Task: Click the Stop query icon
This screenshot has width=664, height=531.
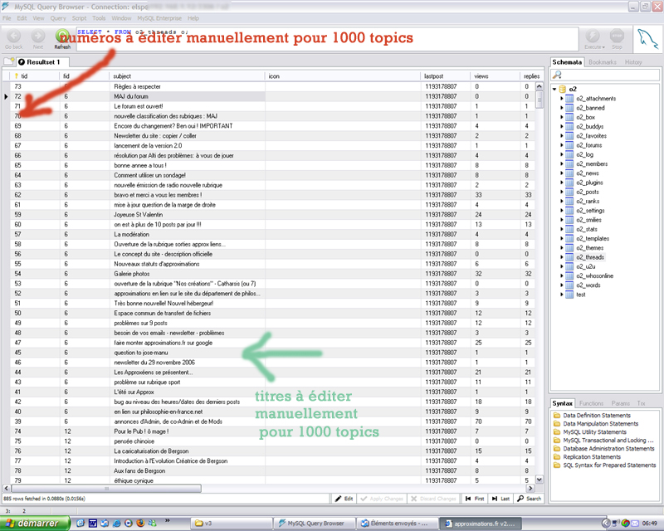Action: [x=617, y=36]
